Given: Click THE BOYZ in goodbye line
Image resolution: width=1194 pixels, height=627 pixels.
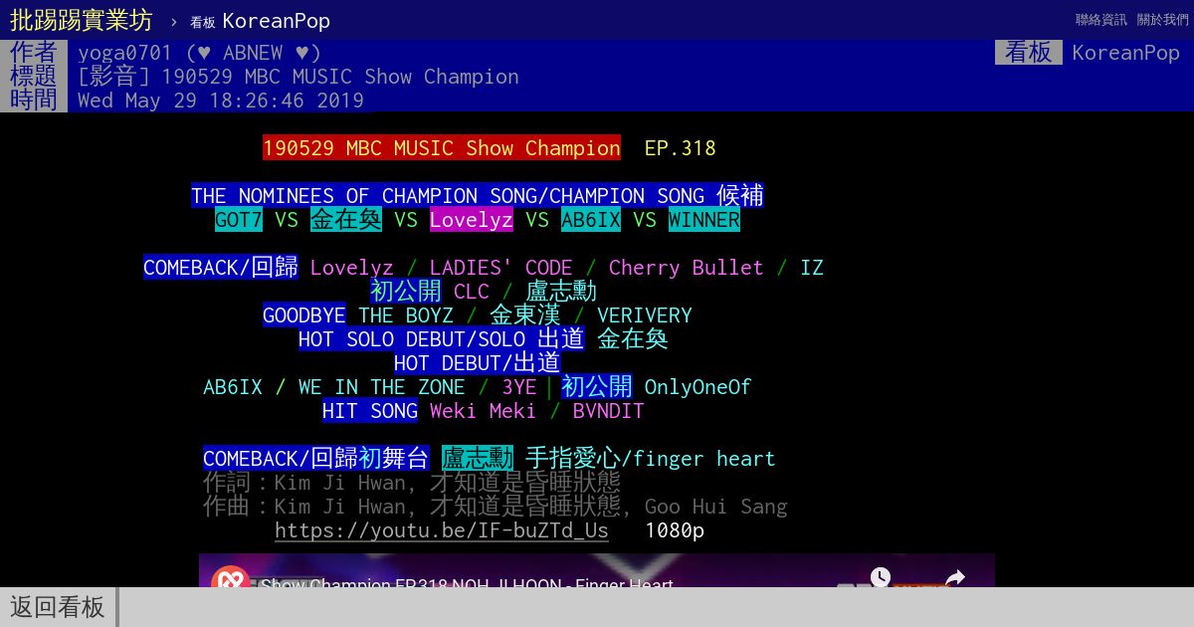Looking at the screenshot, I should [406, 315].
